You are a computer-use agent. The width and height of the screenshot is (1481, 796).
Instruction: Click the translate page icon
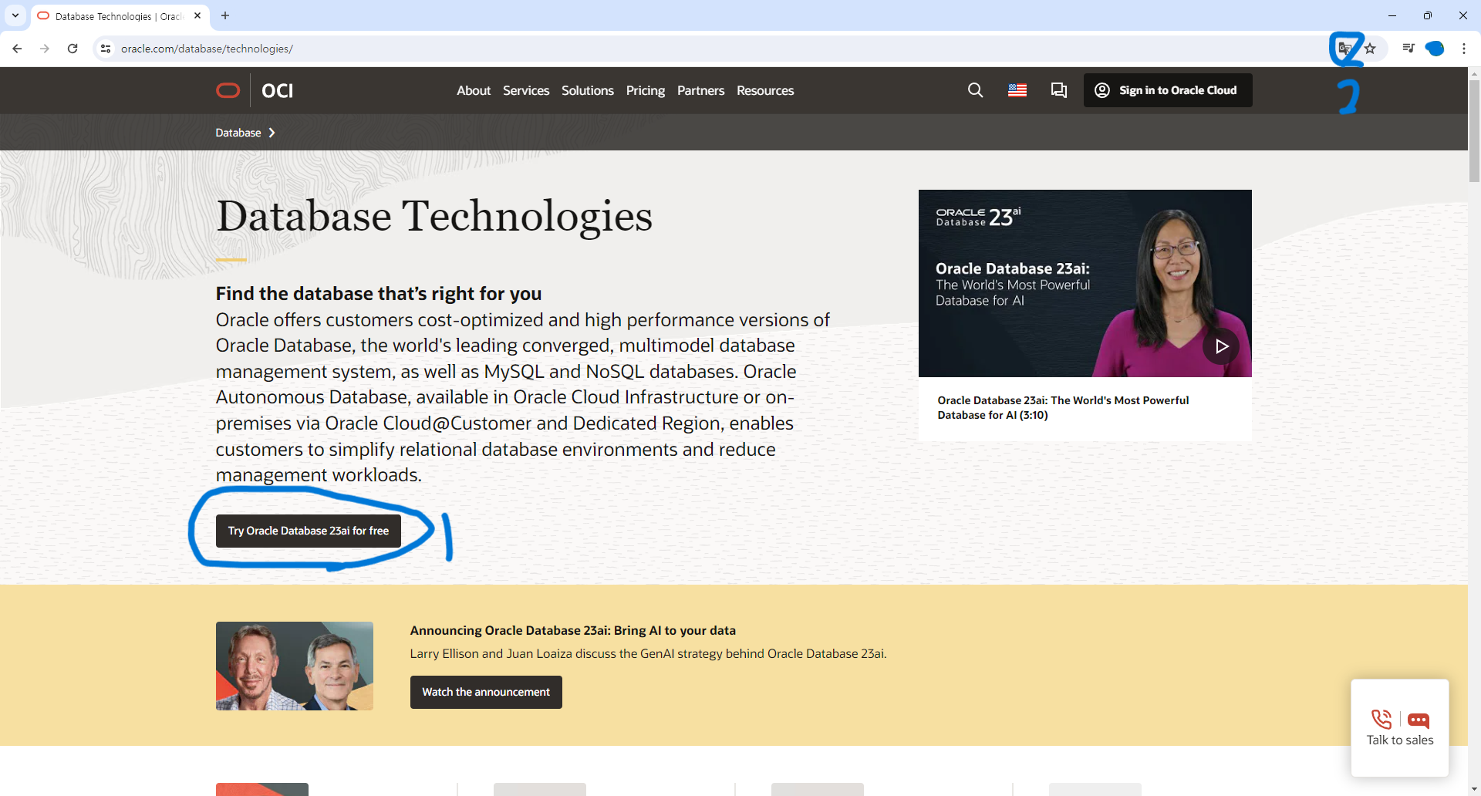coord(1344,49)
